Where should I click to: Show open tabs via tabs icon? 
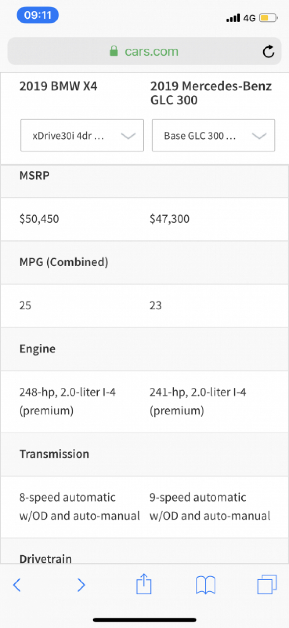click(x=267, y=584)
